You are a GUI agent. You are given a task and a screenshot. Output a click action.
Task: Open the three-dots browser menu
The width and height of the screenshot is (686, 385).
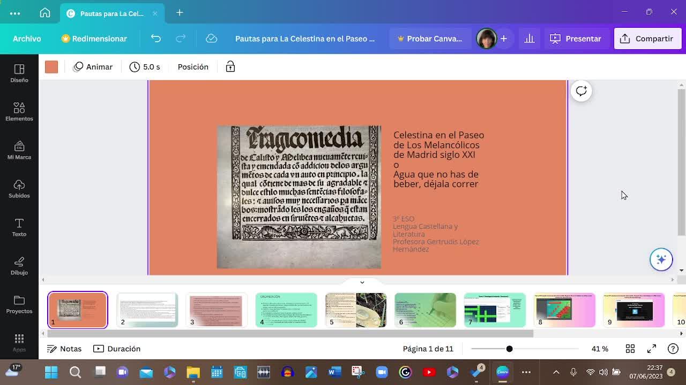pyautogui.click(x=15, y=13)
